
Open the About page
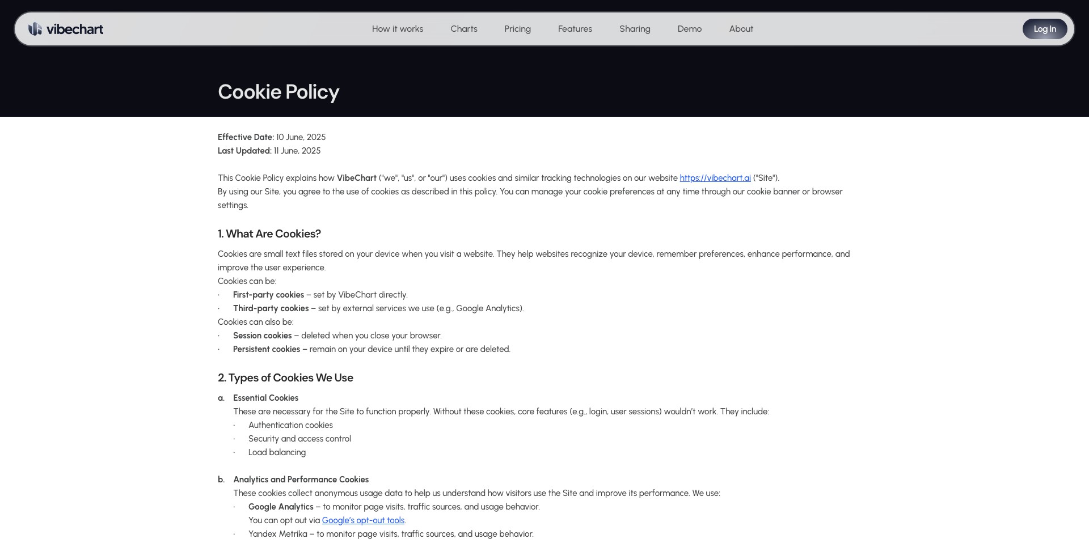[741, 29]
